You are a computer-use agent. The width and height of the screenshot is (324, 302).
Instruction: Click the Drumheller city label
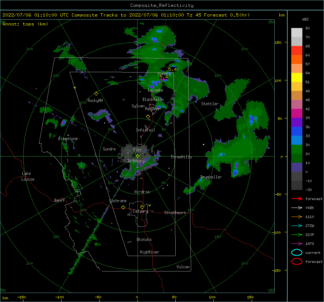pos(211,177)
